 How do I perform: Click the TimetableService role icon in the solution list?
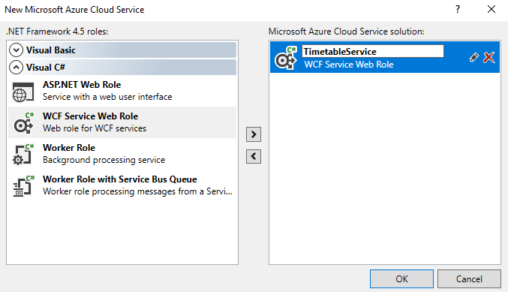point(286,58)
